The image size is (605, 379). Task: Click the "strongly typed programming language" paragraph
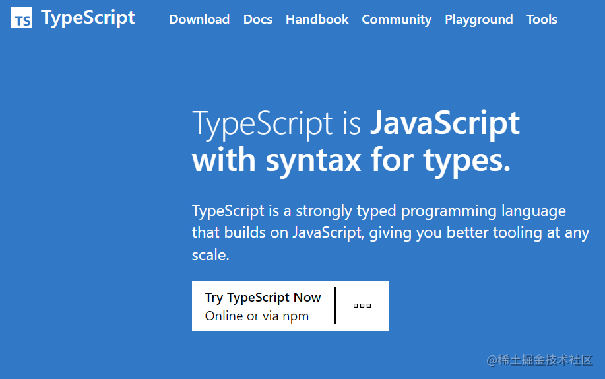tap(391, 233)
